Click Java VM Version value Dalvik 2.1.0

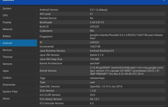(97, 55)
